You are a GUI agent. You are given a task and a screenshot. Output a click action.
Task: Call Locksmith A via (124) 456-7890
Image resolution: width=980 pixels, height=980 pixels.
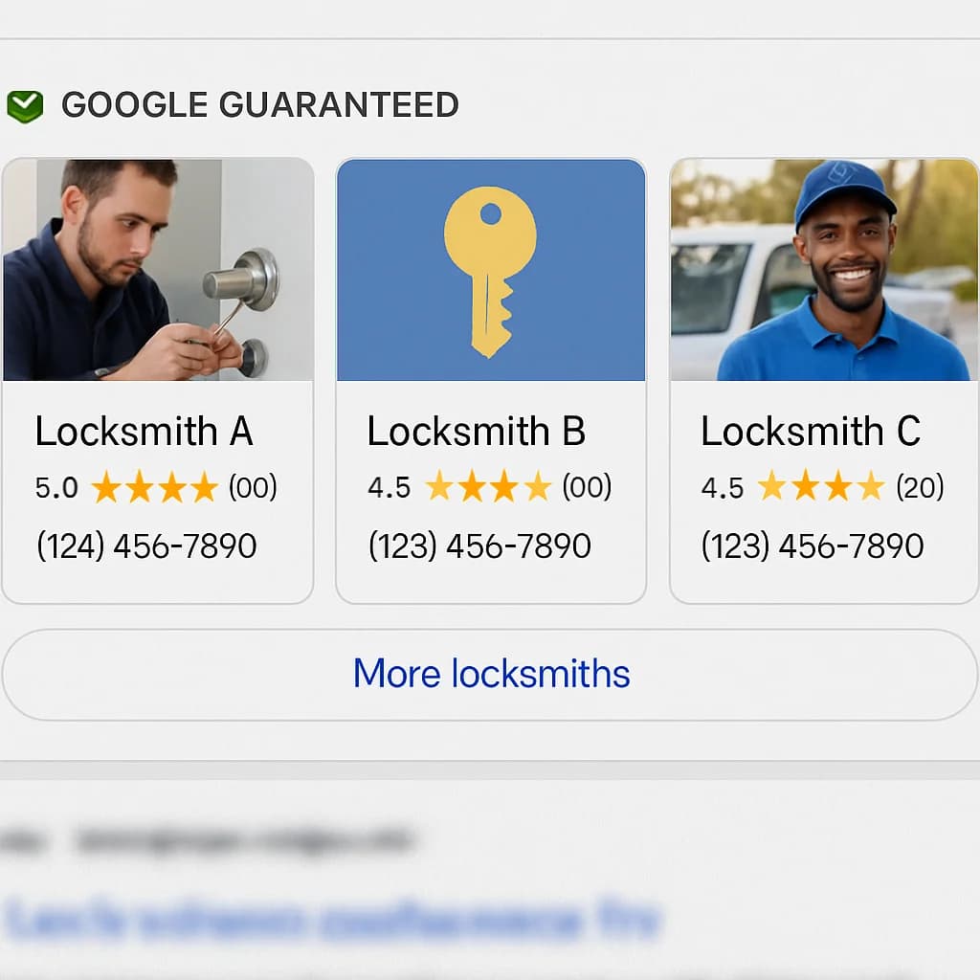(145, 546)
